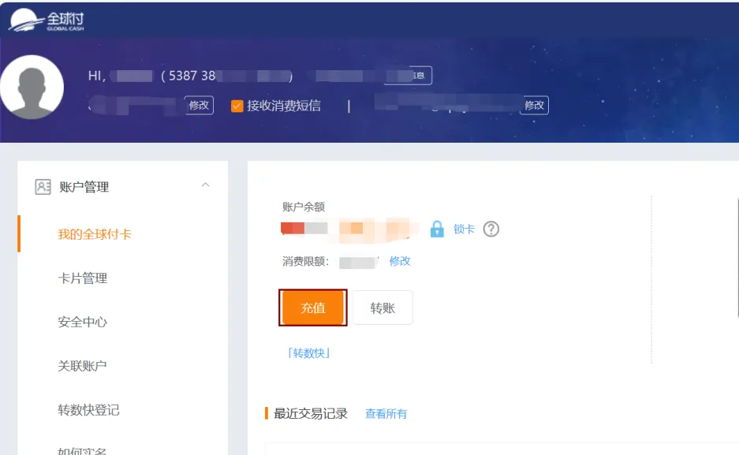Click 修改 next to 消费限额
The height and width of the screenshot is (455, 739).
(x=400, y=261)
